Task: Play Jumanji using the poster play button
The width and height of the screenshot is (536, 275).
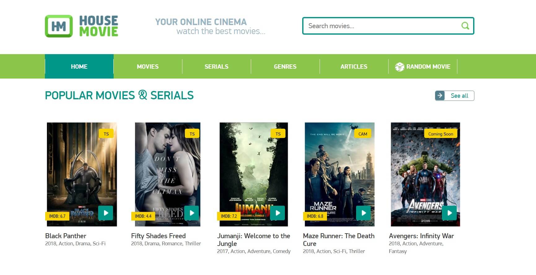Action: coord(277,213)
